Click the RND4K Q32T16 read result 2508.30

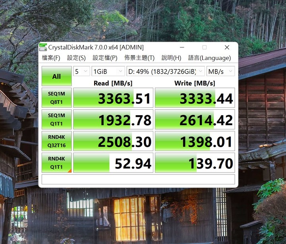coord(113,141)
